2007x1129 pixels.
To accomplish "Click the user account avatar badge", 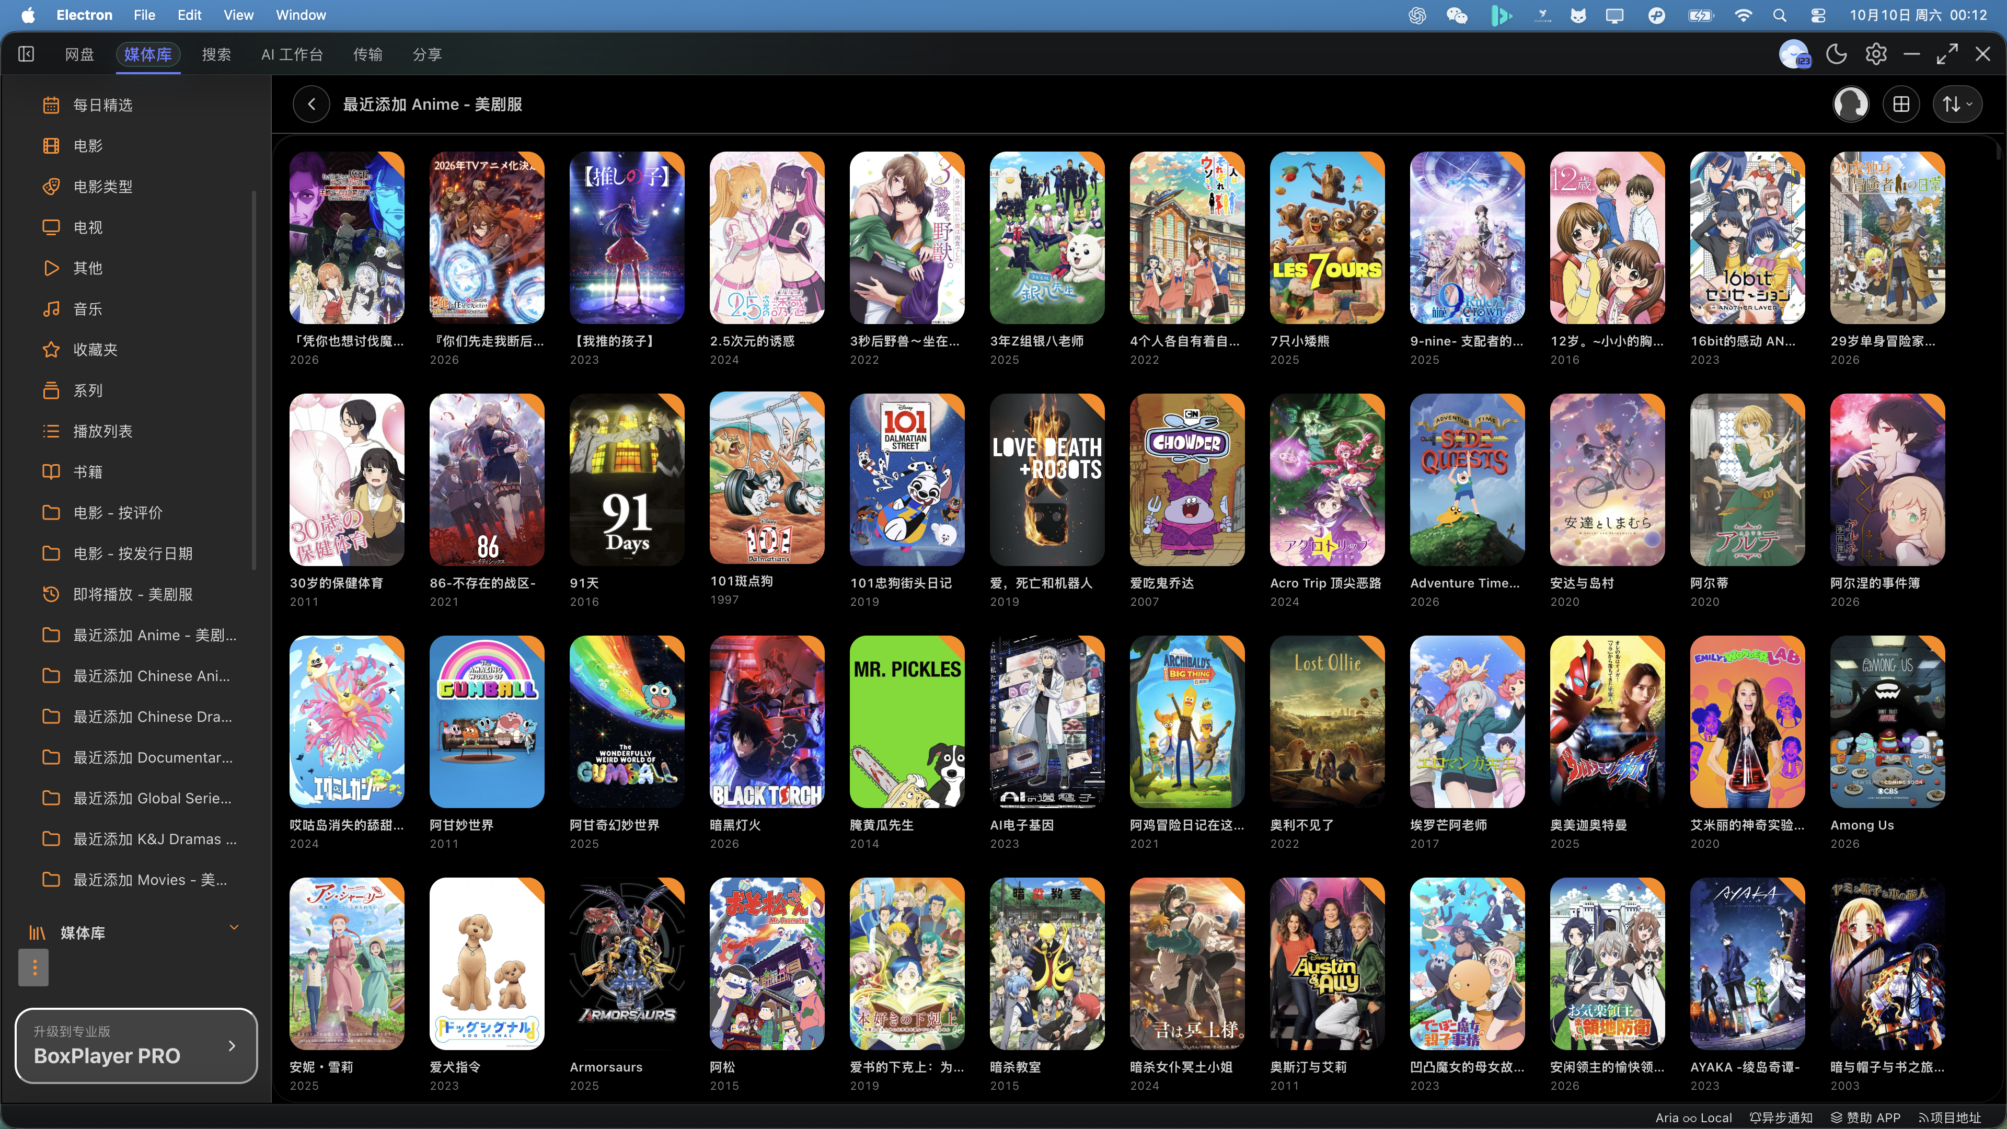I will 1795,54.
